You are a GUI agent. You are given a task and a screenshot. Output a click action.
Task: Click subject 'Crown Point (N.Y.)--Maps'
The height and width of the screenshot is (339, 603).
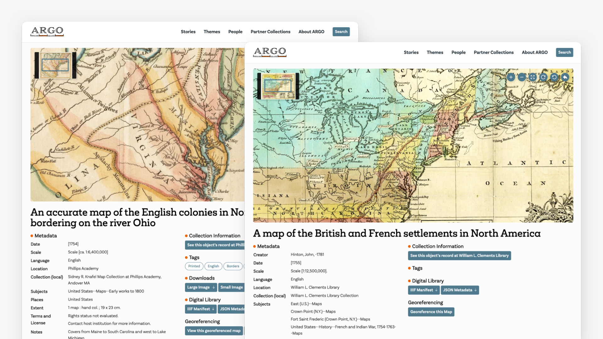[313, 311]
